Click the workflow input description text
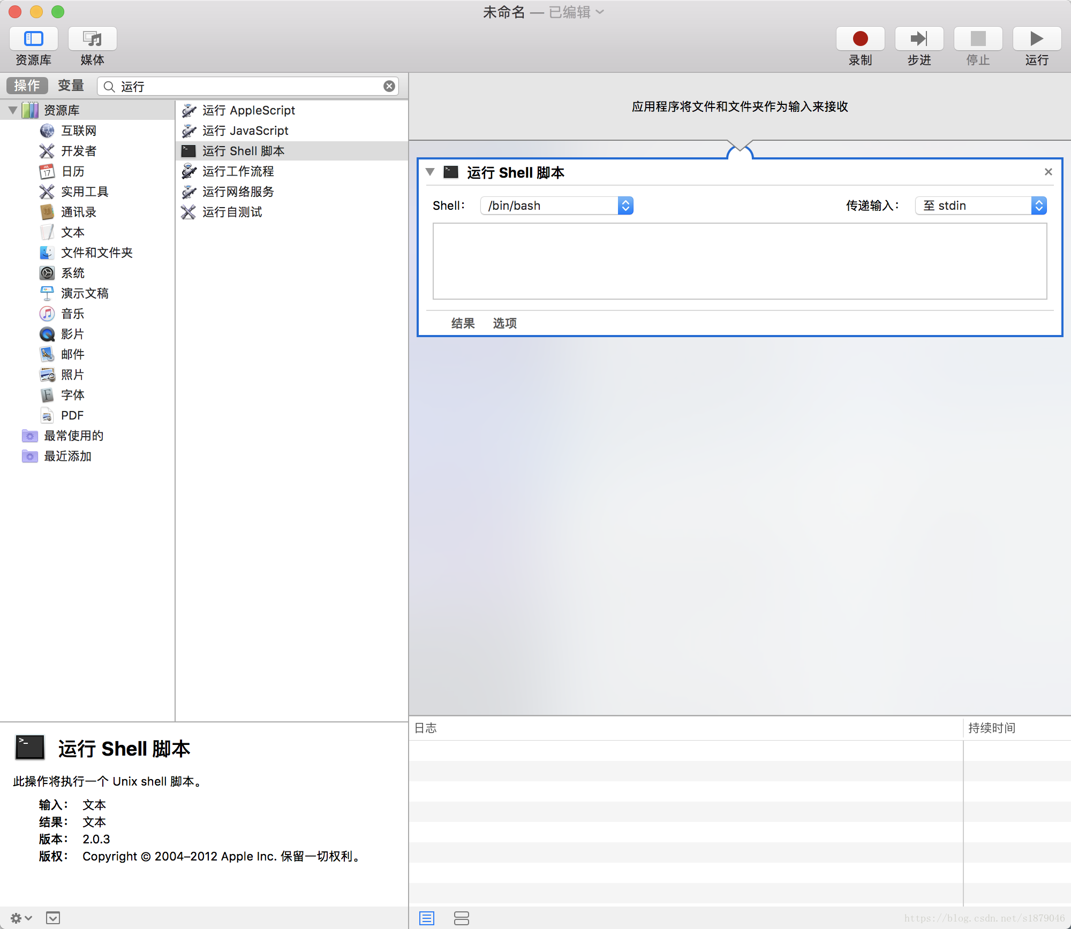1071x929 pixels. (x=740, y=106)
